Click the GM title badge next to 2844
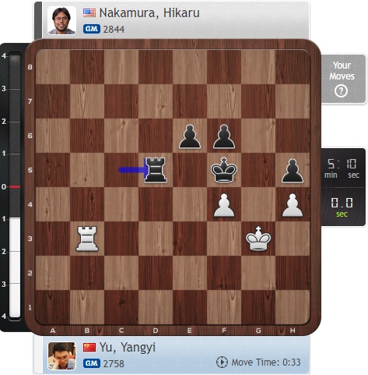Image resolution: width=368 pixels, height=375 pixels. (92, 29)
